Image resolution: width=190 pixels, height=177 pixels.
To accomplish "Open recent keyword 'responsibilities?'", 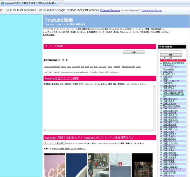I will (x=128, y=67).
